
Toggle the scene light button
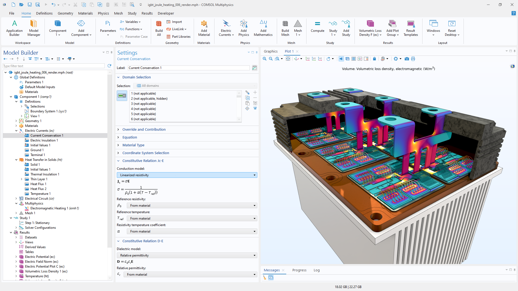(x=341, y=59)
